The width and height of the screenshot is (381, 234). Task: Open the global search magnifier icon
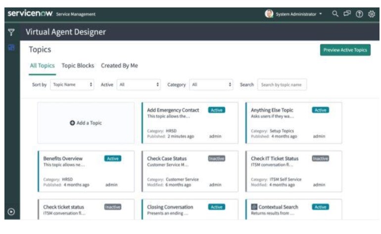335,14
